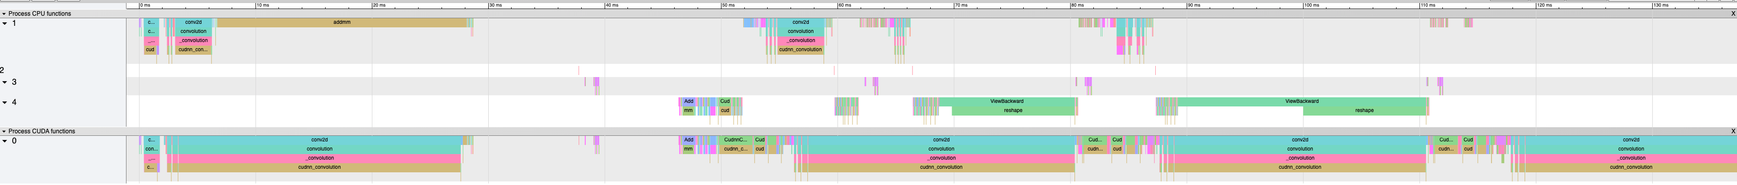This screenshot has width=1737, height=185.
Task: Select the mm slice in CUDA thread 0
Action: point(688,150)
